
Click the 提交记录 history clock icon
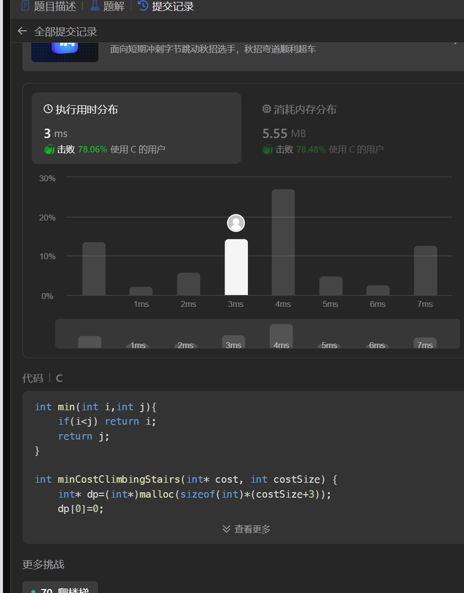143,6
